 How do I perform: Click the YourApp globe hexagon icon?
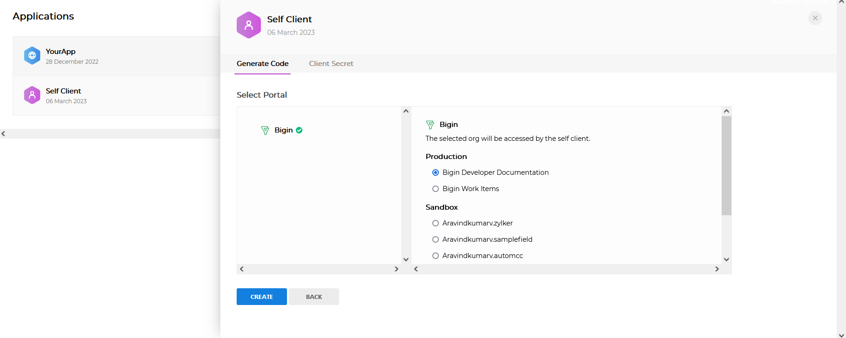pyautogui.click(x=32, y=55)
